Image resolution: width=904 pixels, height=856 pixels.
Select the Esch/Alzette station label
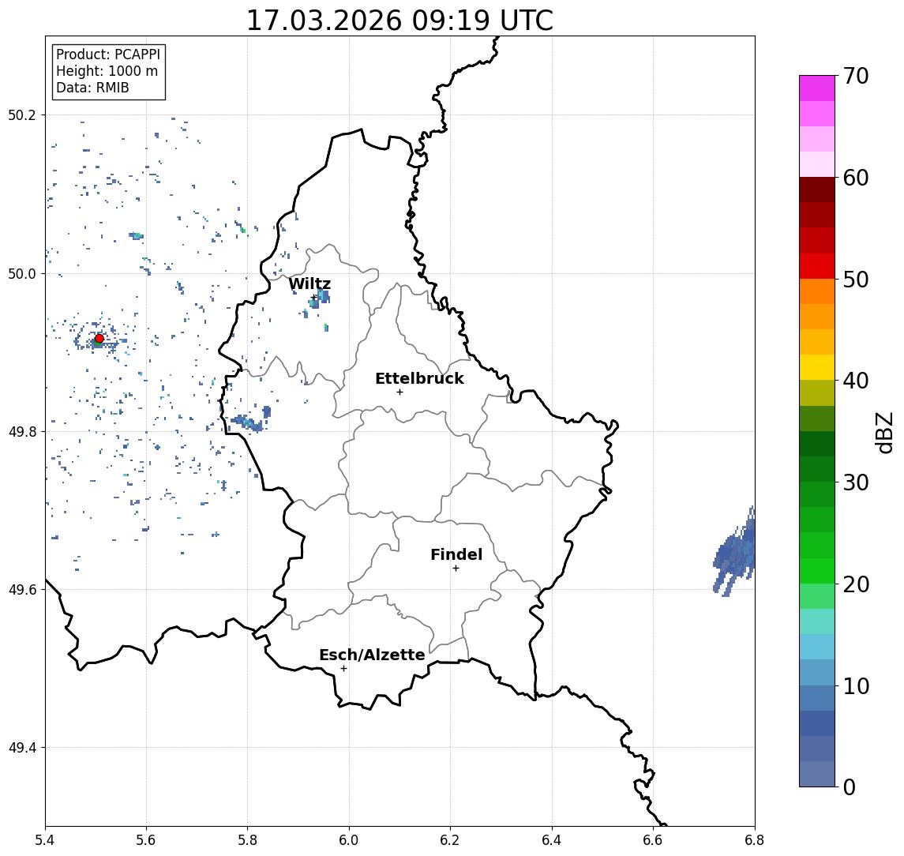click(x=372, y=655)
